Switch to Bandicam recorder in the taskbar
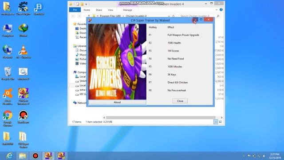The image size is (284, 160). [35, 156]
